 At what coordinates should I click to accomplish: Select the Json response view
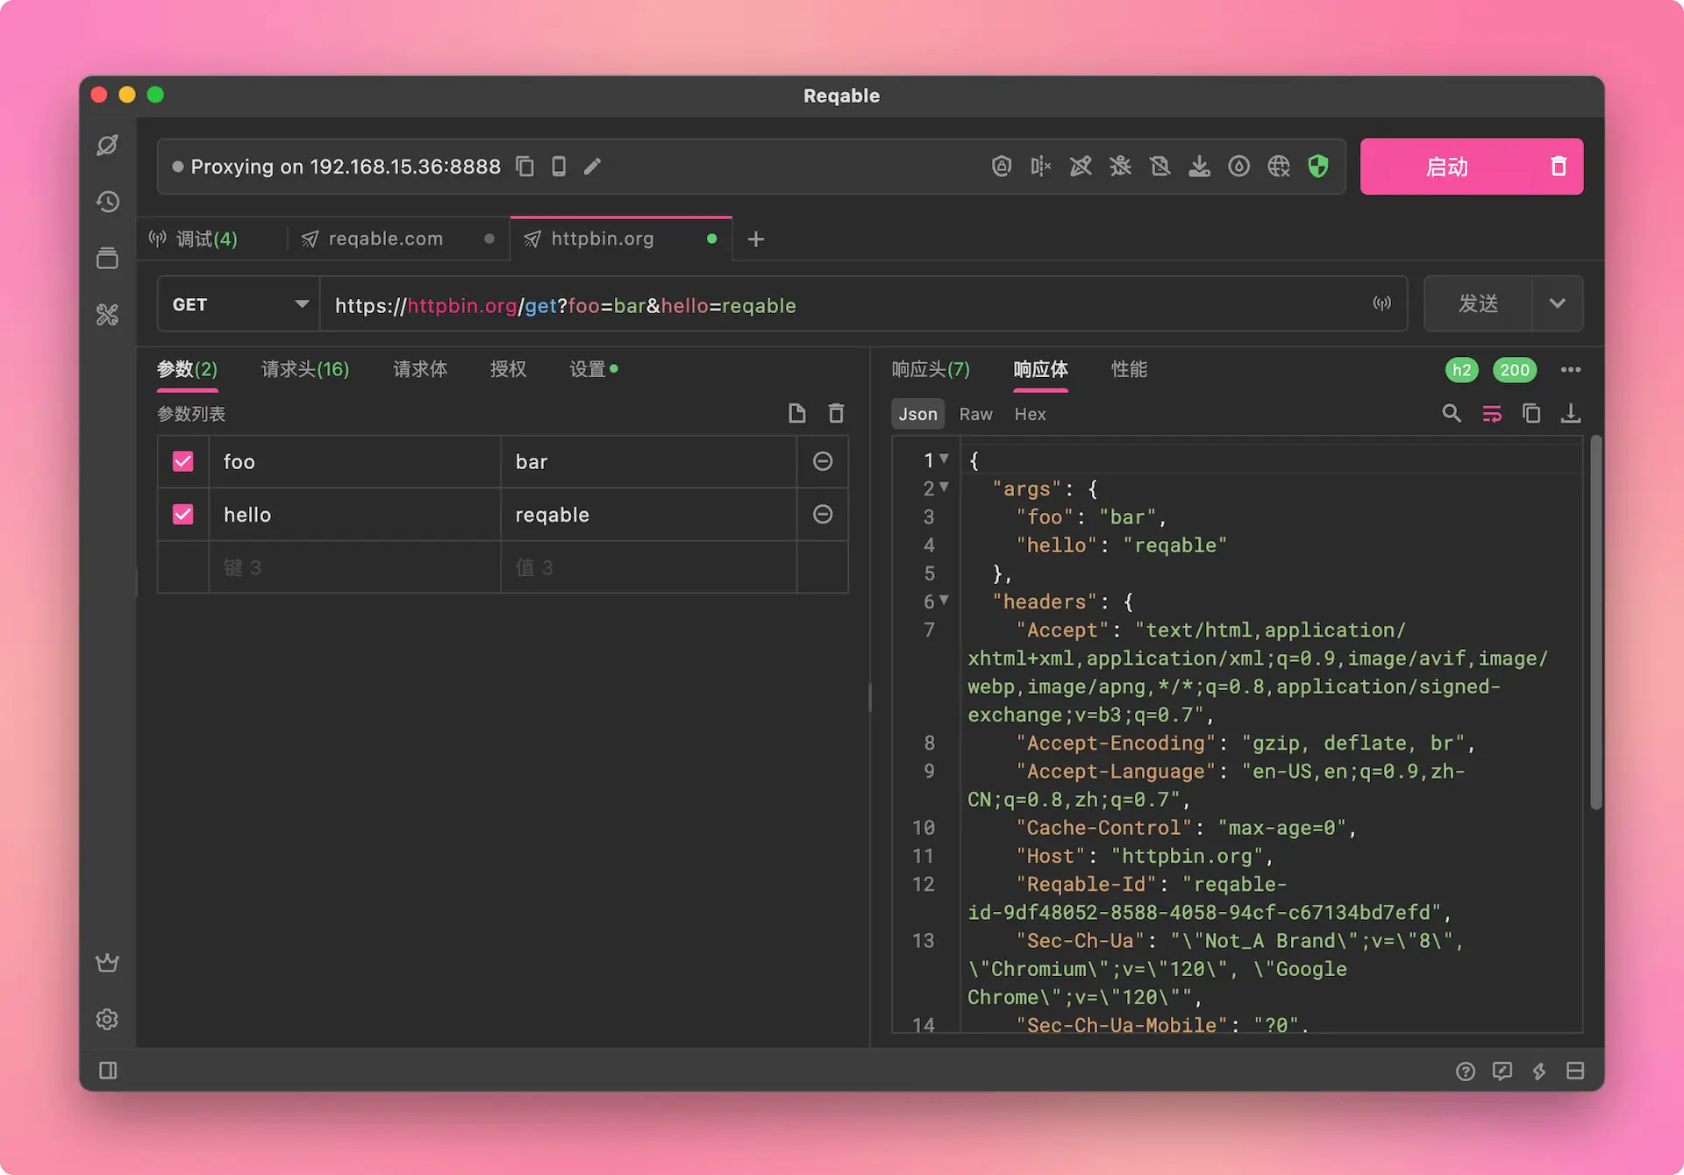917,414
